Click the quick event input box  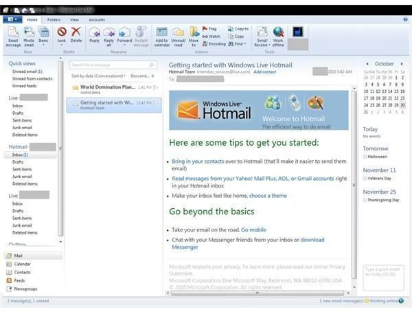coord(383,278)
